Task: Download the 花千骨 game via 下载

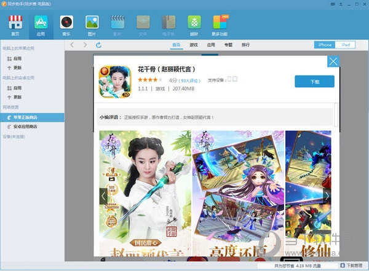Action: pos(314,81)
